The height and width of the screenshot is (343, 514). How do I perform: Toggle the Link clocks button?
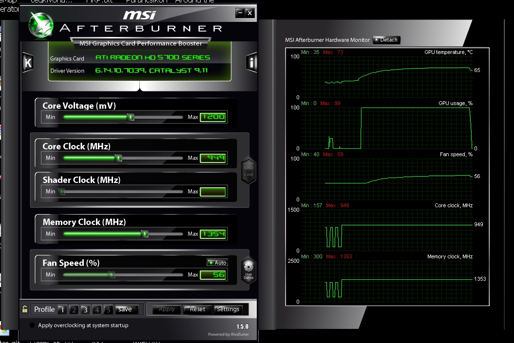pyautogui.click(x=248, y=171)
